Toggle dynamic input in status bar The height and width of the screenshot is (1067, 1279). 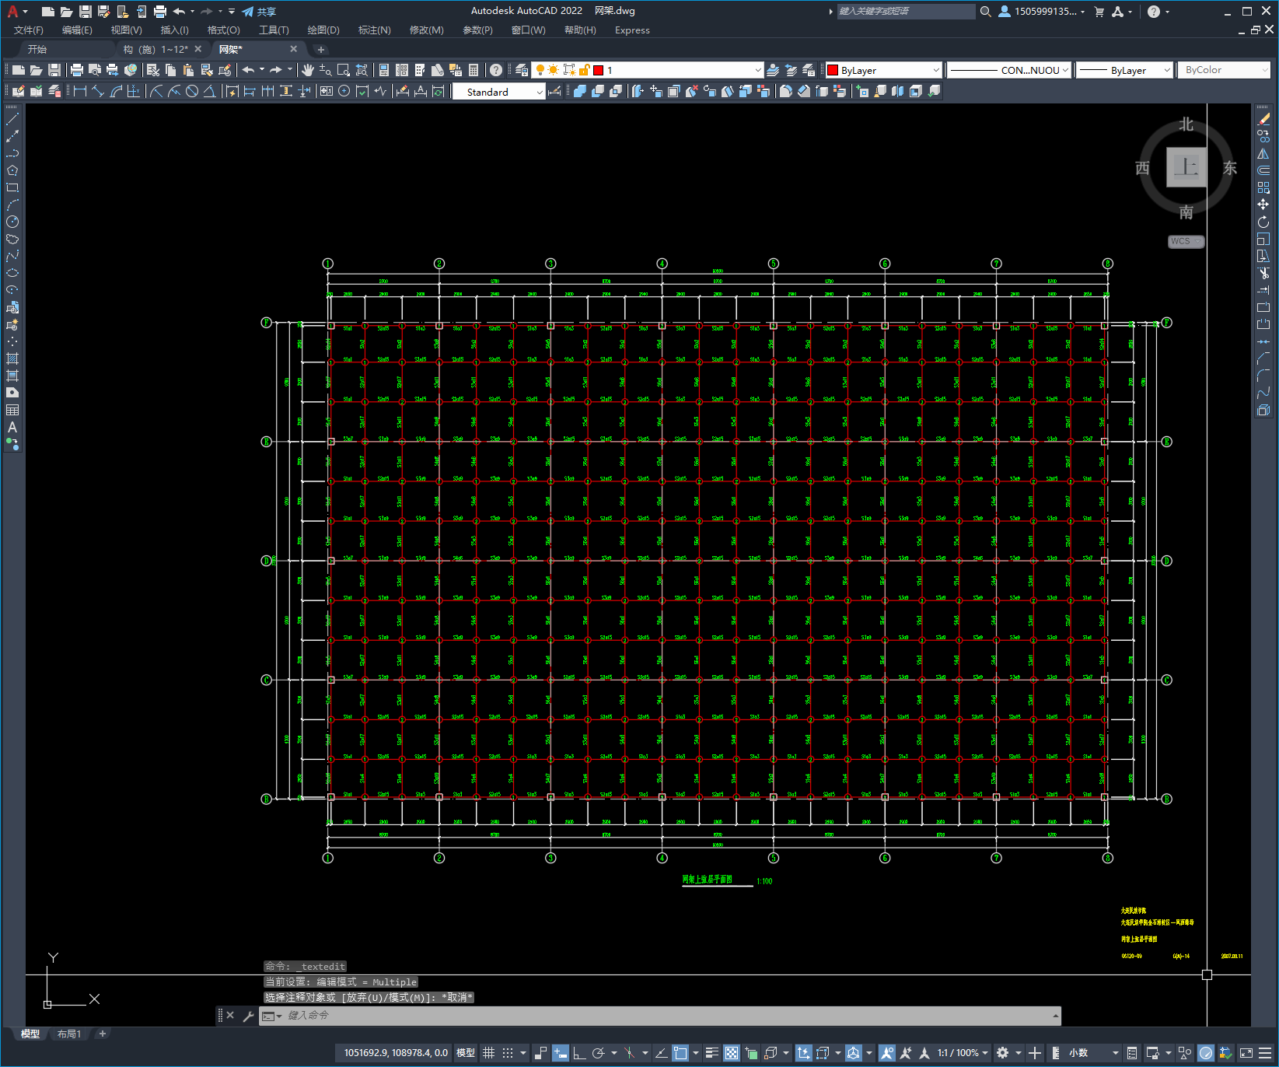[x=560, y=1053]
